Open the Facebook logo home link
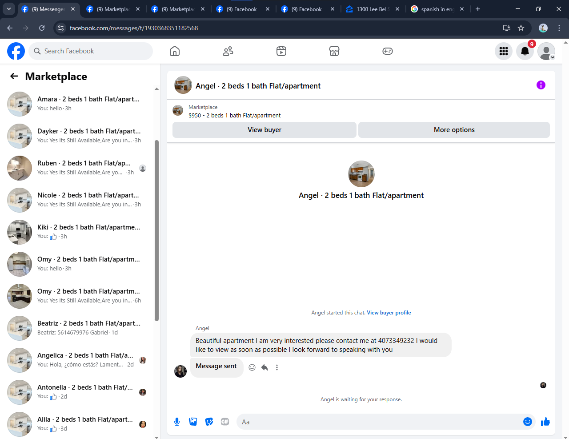569x439 pixels. pos(16,51)
